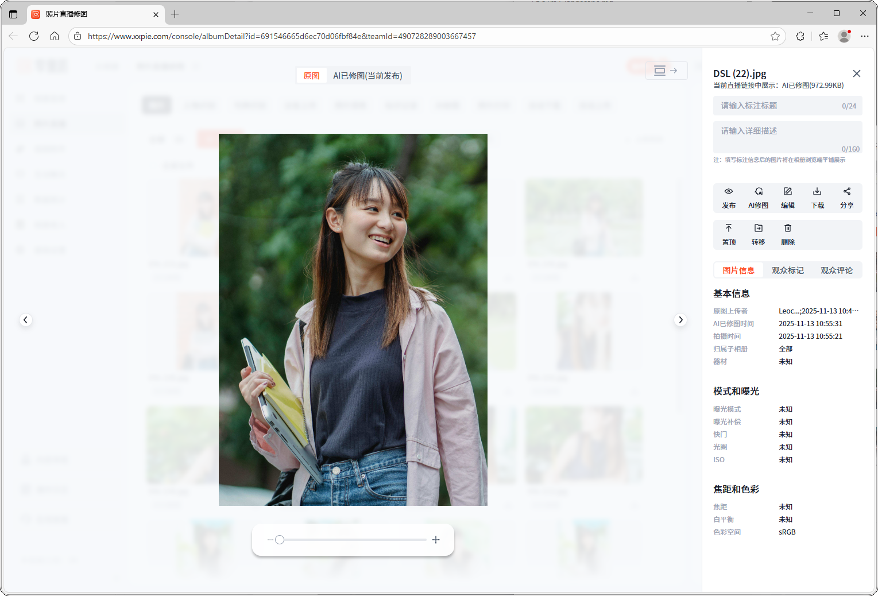Viewport: 878px width, 596px height.
Task: Switch view to 原图 original image
Action: coord(311,76)
